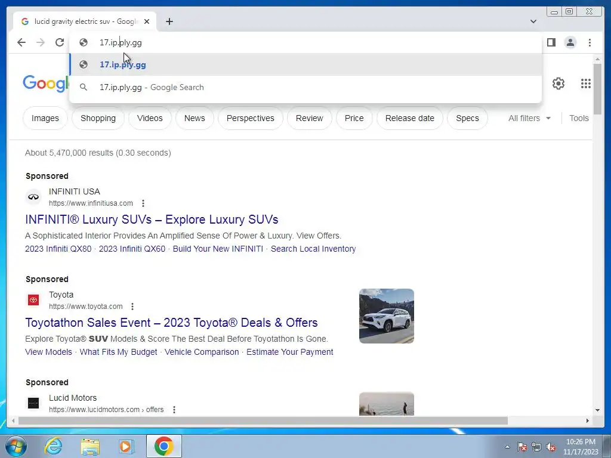611x458 pixels.
Task: Open options for the INFINITI USA ad
Action: [x=143, y=203]
